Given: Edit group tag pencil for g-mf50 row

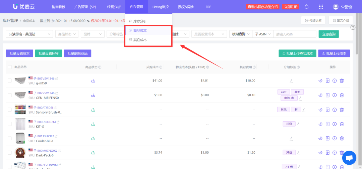Looking at the screenshot, I should click(291, 80).
